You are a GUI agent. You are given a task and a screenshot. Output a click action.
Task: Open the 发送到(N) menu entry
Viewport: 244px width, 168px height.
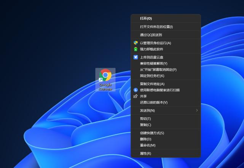166,110
